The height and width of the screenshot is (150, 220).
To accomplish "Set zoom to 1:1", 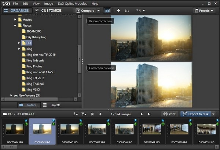I will pyautogui.click(x=127, y=11).
